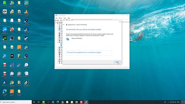Open Google Chrome desktop shortcut
This screenshot has height=104, width=185.
coord(12,84)
